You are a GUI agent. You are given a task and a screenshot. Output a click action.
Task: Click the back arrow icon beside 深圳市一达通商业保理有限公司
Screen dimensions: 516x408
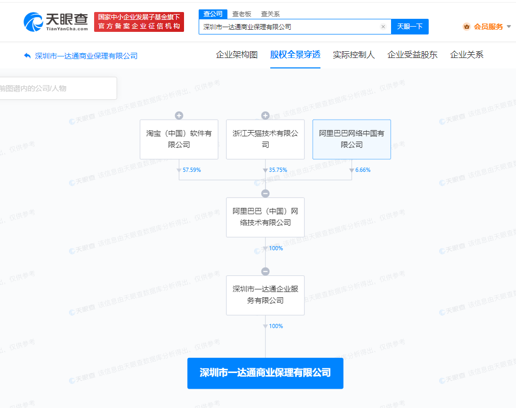[27, 55]
